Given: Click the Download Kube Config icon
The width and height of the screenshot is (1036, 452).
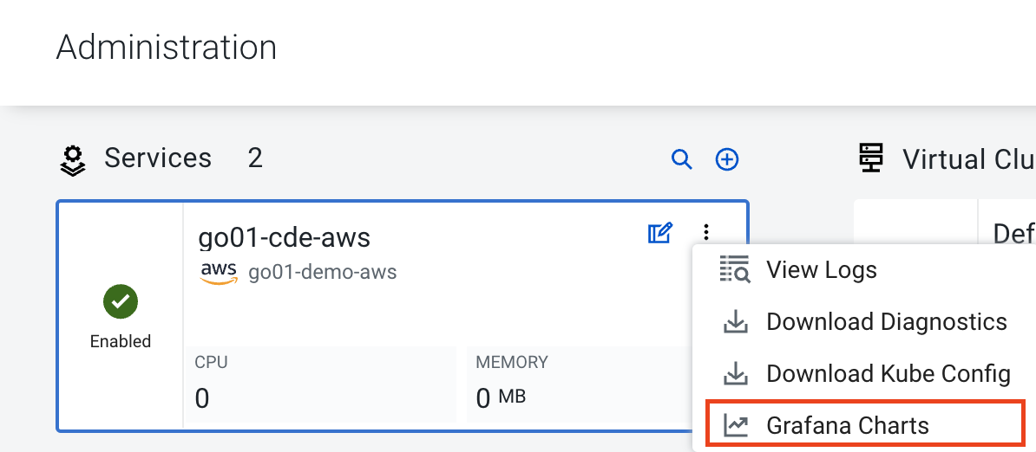Looking at the screenshot, I should click(x=736, y=374).
